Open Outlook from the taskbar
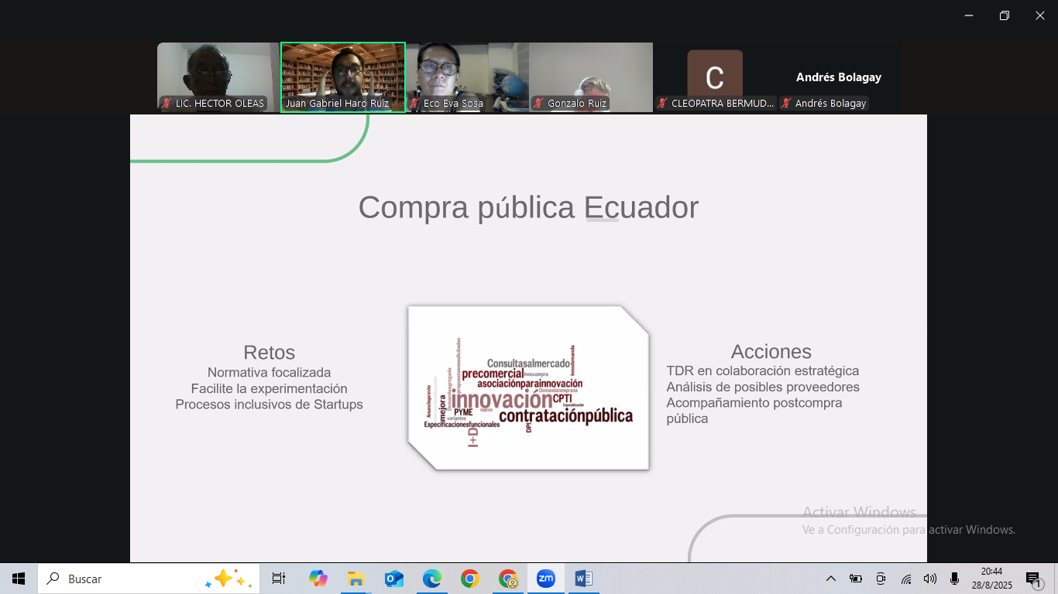The height and width of the screenshot is (594, 1058). pyautogui.click(x=393, y=579)
